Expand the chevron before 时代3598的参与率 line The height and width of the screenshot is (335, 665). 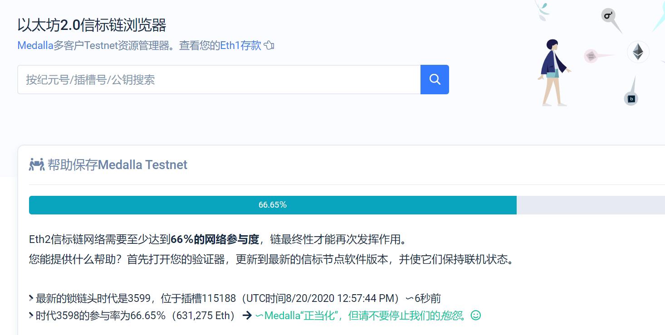pyautogui.click(x=30, y=315)
